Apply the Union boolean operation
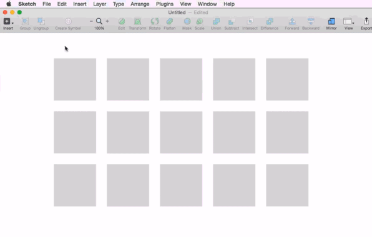The image size is (372, 237). (216, 21)
